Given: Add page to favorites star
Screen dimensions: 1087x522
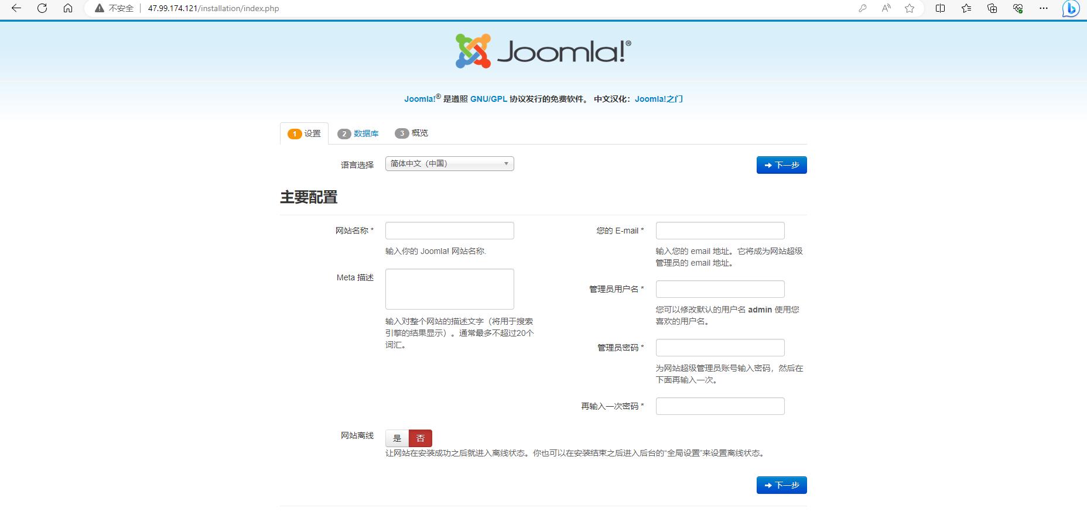Looking at the screenshot, I should (x=910, y=8).
